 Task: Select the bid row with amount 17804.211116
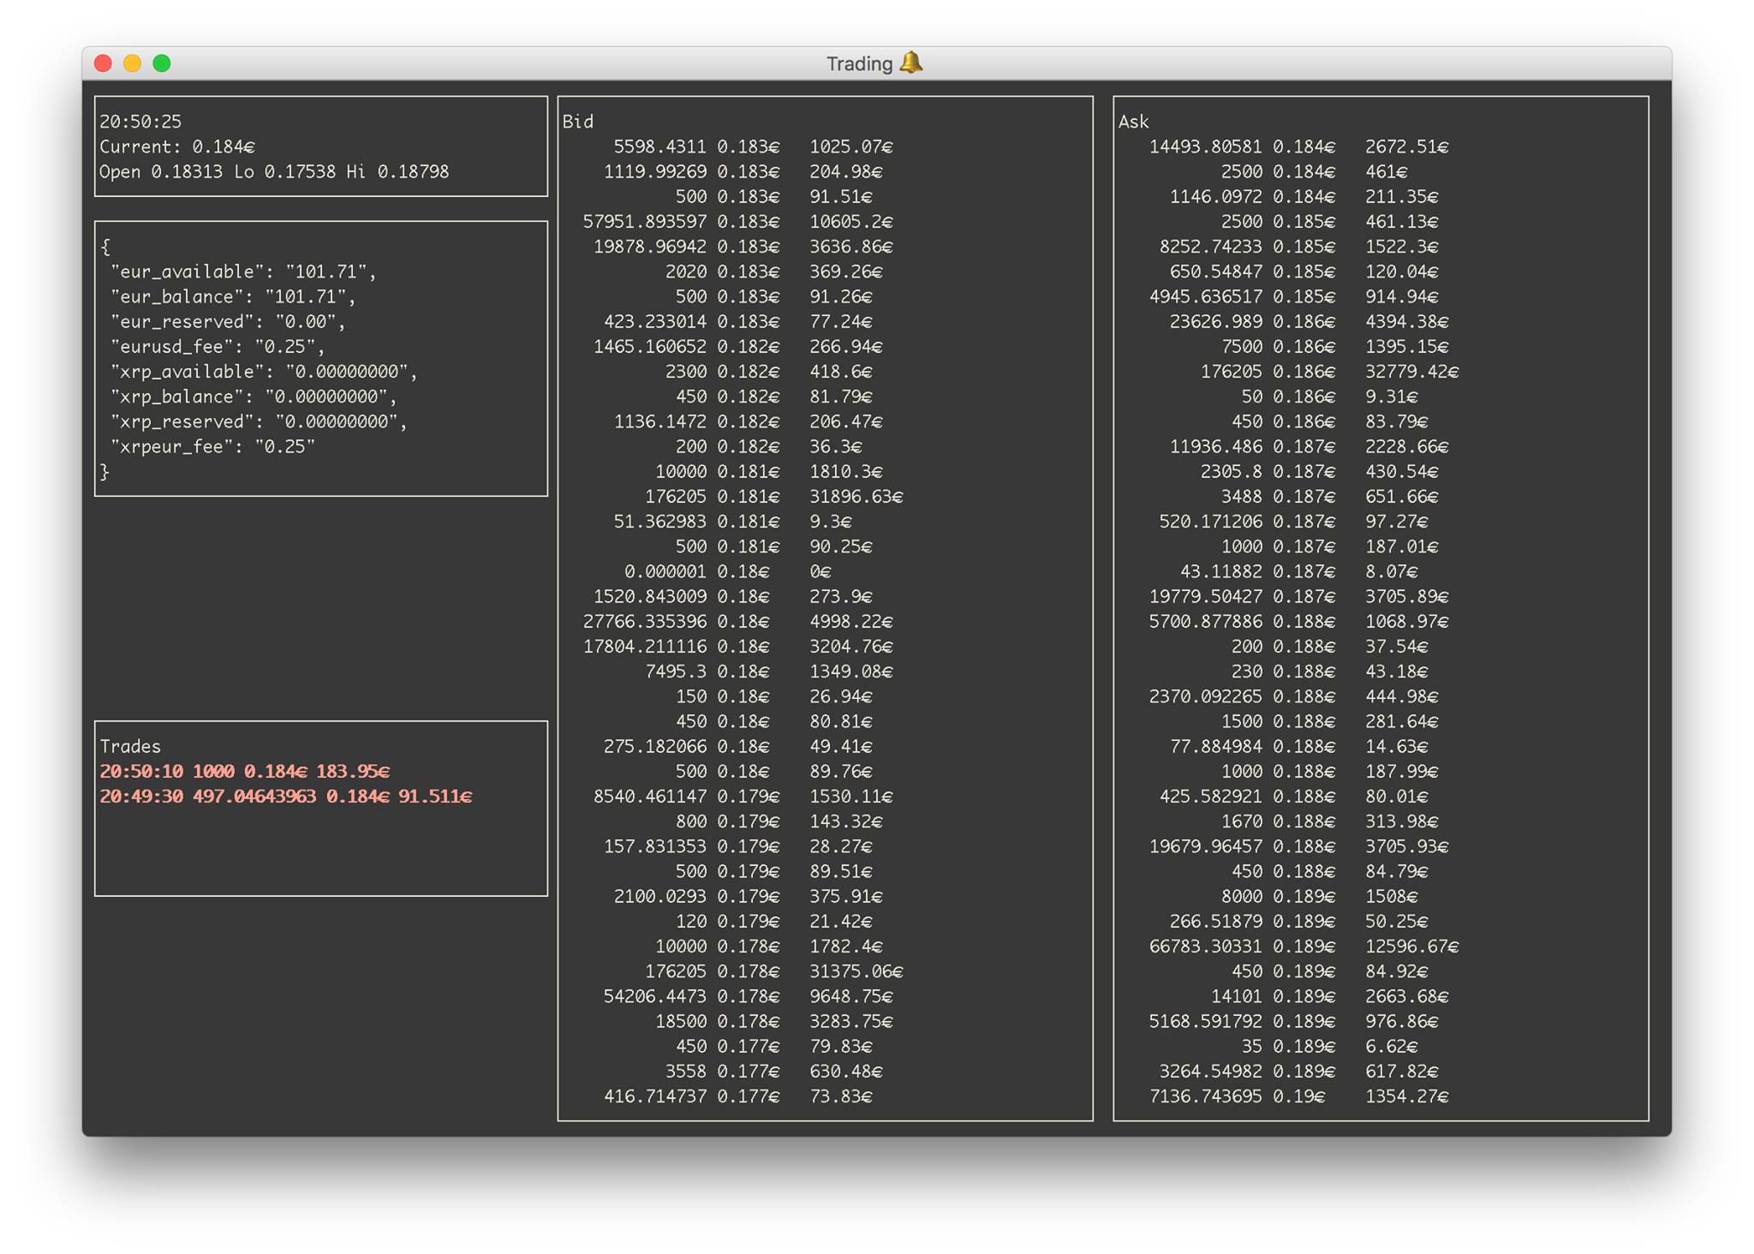pos(738,646)
